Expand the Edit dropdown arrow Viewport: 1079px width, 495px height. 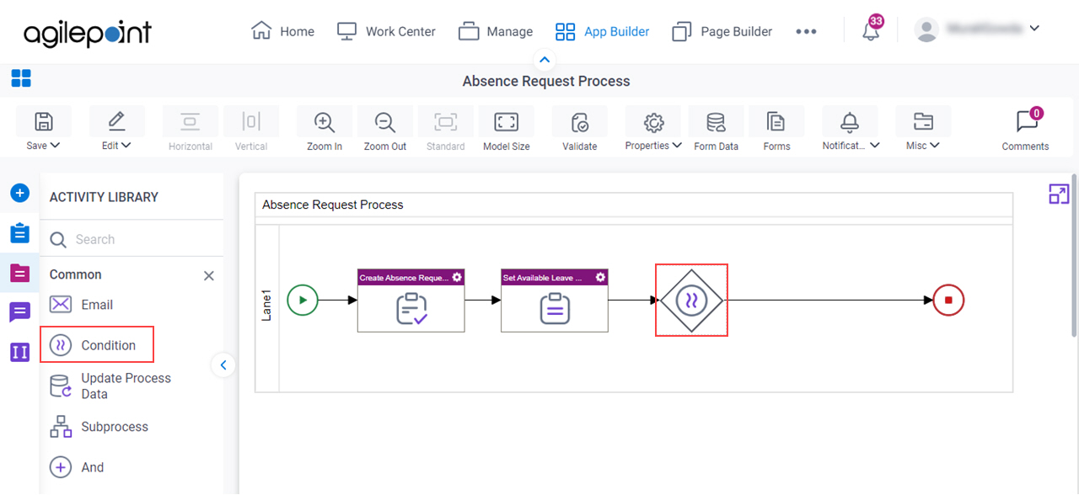click(127, 146)
